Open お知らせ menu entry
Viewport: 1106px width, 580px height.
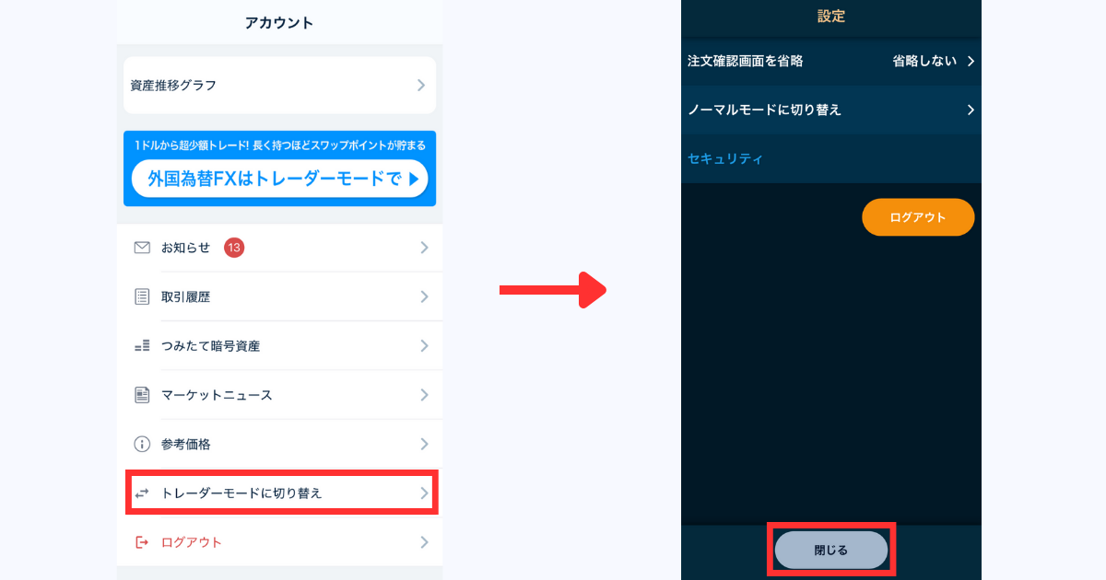(279, 248)
